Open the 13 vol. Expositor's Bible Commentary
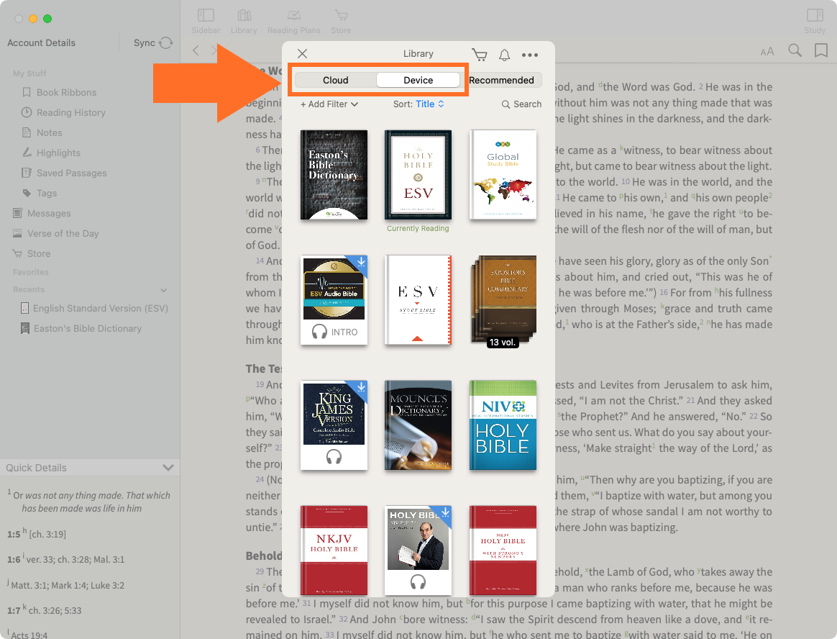 pos(503,300)
